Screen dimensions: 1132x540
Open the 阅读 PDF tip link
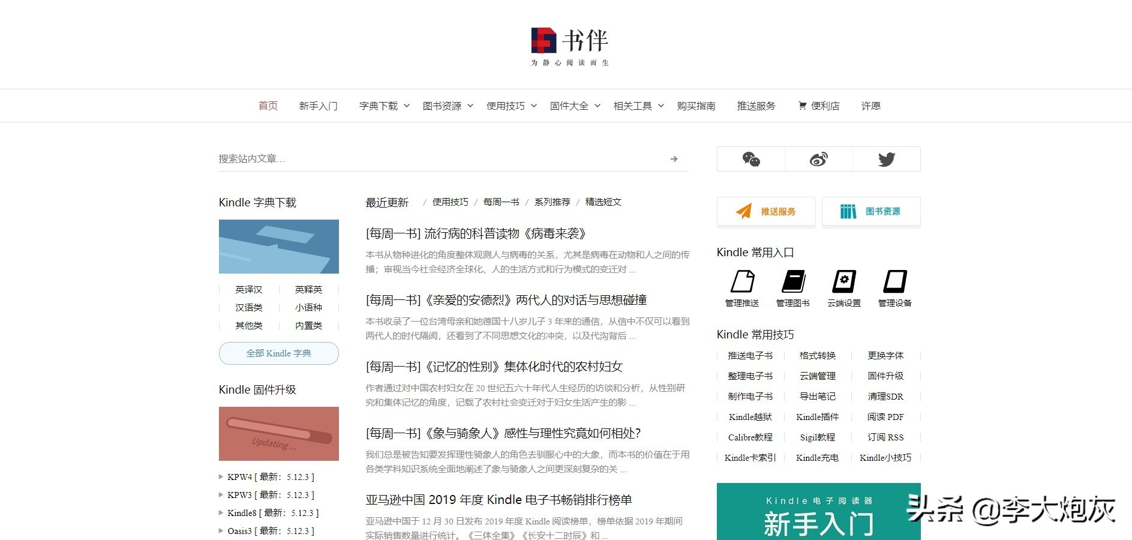(885, 417)
